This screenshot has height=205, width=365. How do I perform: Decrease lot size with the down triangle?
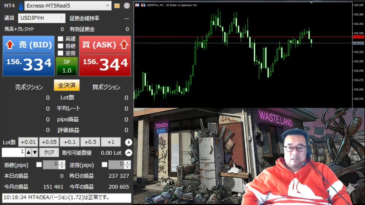[x=35, y=153]
